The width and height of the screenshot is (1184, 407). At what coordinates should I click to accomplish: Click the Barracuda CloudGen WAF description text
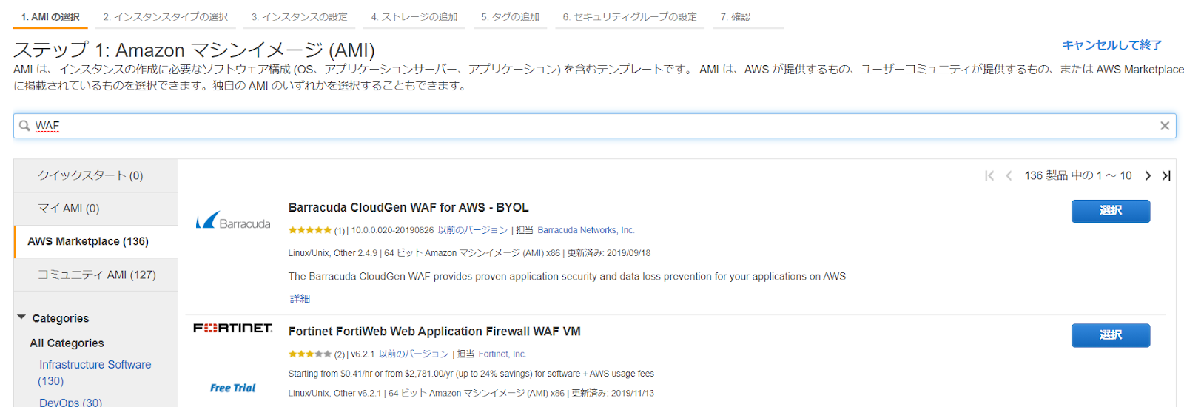[x=567, y=276]
